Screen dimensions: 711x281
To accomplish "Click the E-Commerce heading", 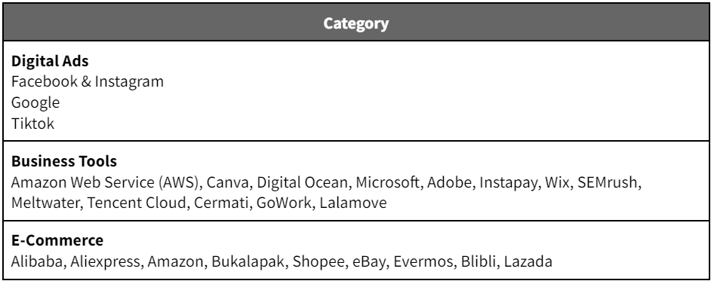I will pyautogui.click(x=57, y=240).
